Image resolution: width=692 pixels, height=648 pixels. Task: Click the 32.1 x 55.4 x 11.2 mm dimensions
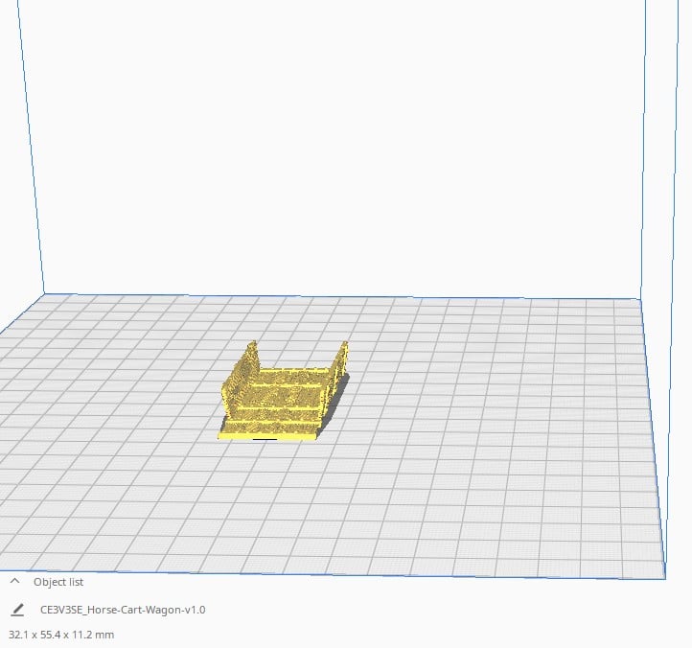(x=61, y=635)
